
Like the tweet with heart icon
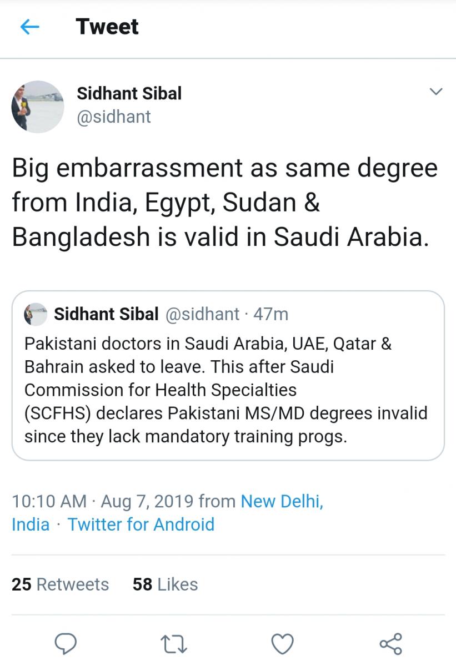(x=282, y=644)
